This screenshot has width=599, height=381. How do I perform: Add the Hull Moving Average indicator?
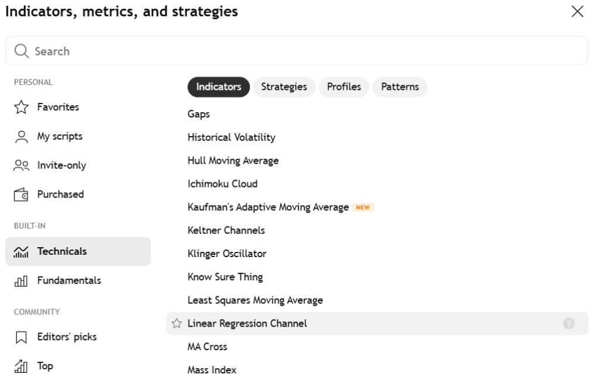233,160
